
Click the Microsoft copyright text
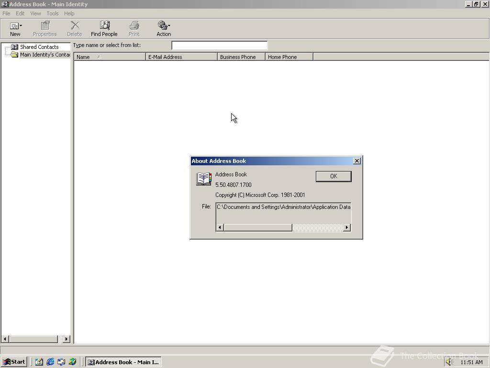260,195
